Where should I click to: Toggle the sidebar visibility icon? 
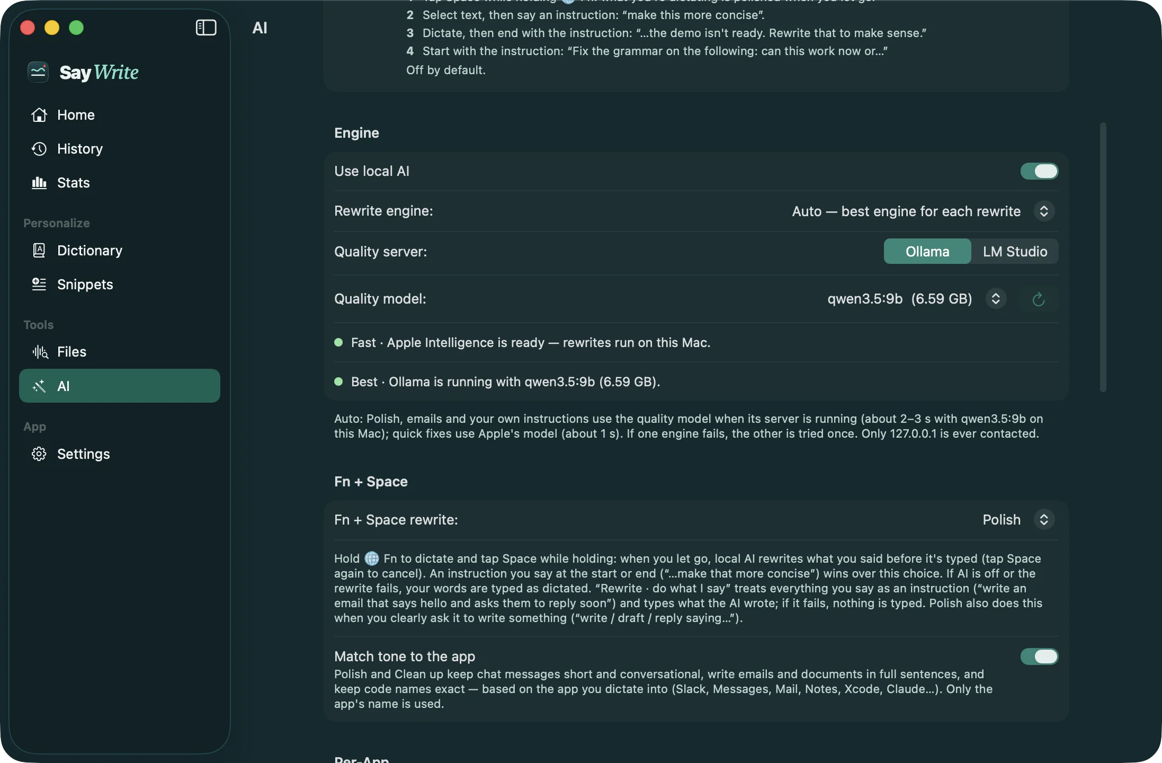[x=206, y=28]
